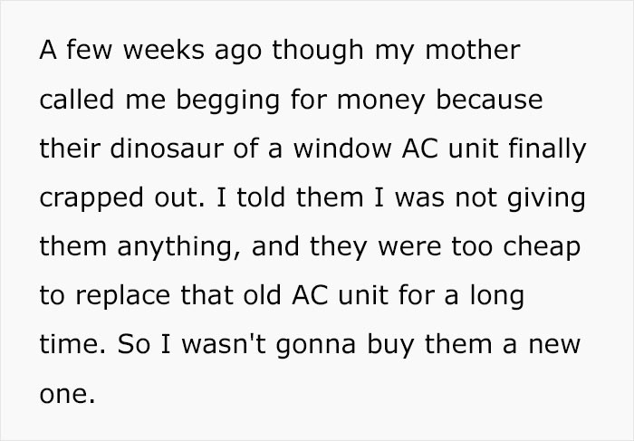634x441 pixels.
Task: Click the final word "one." on the last line
Action: click(66, 394)
